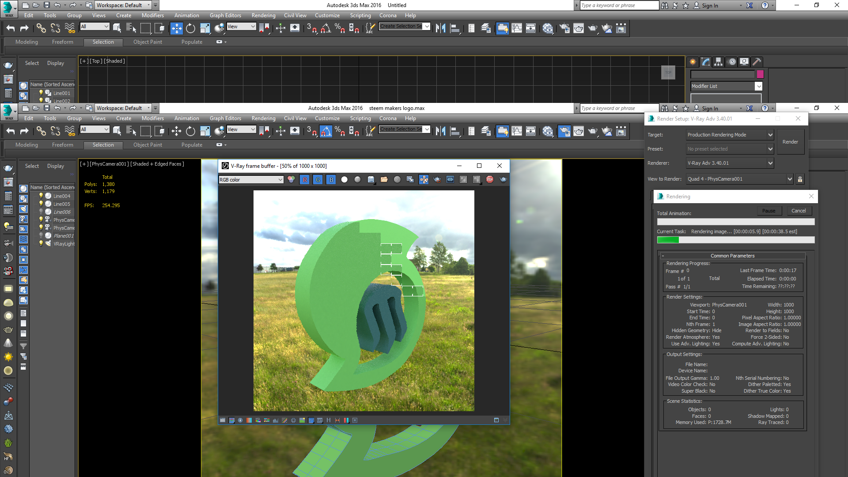Screen dimensions: 848x477
Task: Clear the V-Ray frame buffer image
Action: tap(397, 180)
